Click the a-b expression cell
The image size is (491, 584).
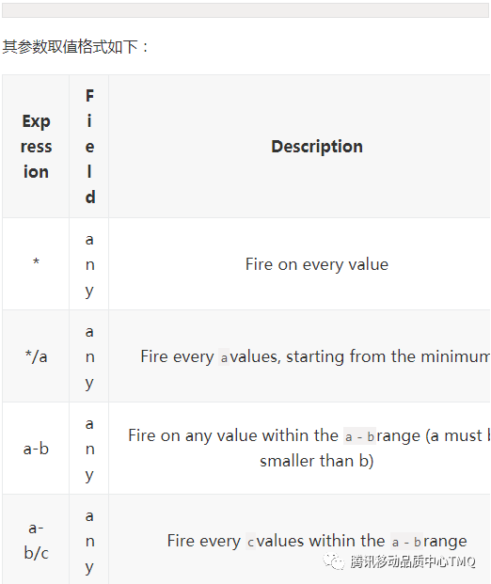[x=36, y=449]
